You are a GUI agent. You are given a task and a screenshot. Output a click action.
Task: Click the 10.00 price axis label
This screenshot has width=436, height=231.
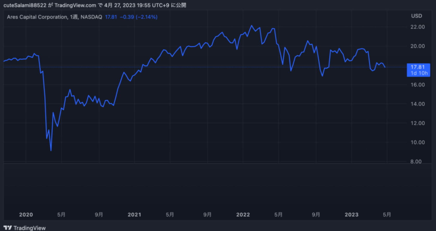[418, 142]
